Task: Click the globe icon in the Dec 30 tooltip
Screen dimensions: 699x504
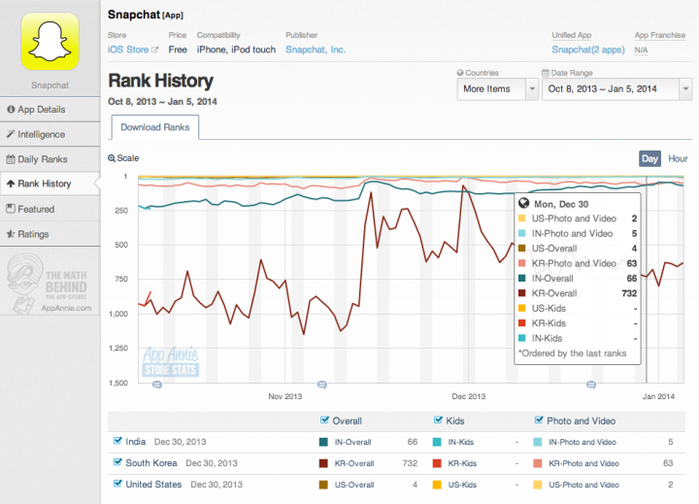Action: (523, 204)
